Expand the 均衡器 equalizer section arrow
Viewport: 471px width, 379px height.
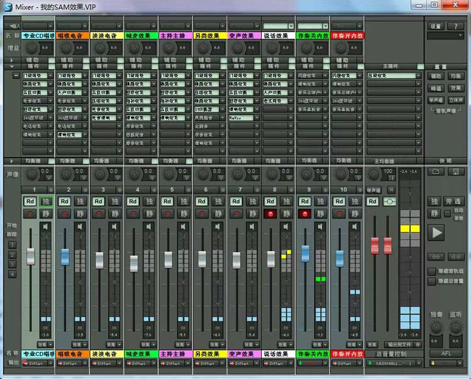(12, 161)
